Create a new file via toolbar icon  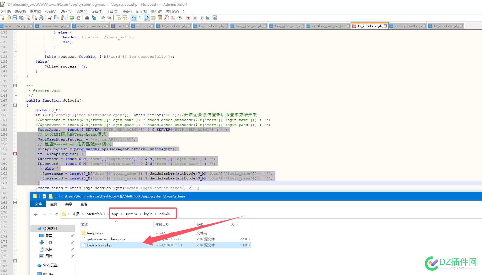(x=2, y=18)
